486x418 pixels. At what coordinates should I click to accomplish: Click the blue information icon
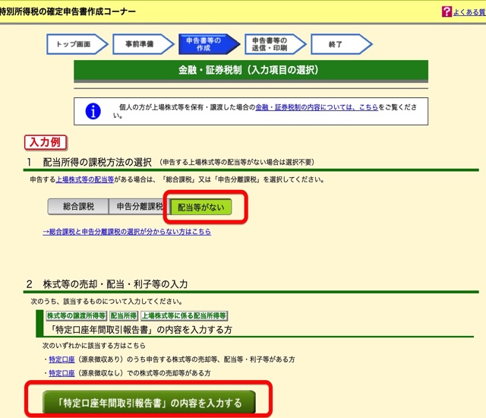[93, 111]
